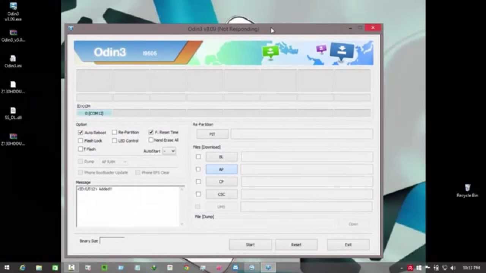Enable the Re-Partition checkbox
The width and height of the screenshot is (486, 273).
click(x=114, y=132)
